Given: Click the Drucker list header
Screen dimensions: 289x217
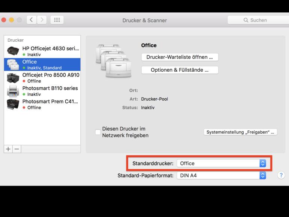Looking at the screenshot, I should click(15, 40).
